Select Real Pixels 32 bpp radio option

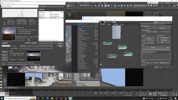[18, 30]
